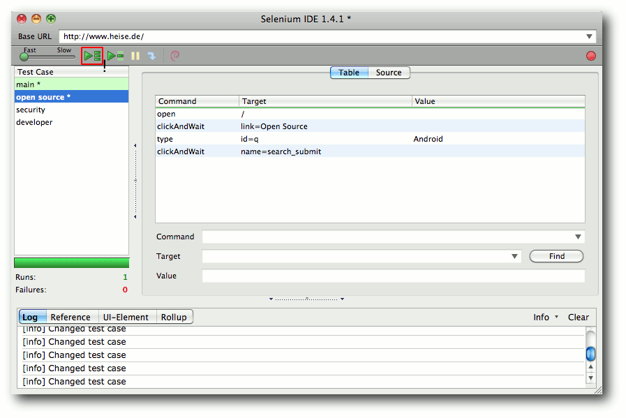626x418 pixels.
Task: Step through the next command
Action: pyautogui.click(x=151, y=56)
